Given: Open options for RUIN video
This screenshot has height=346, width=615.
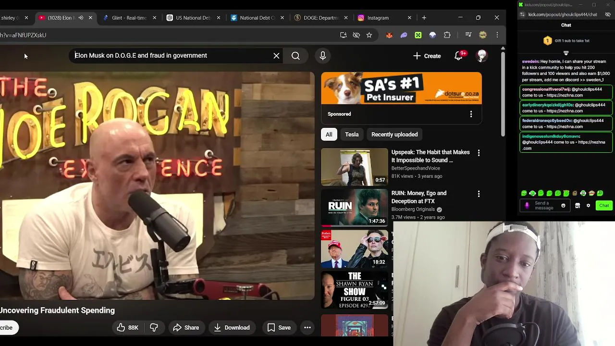Looking at the screenshot, I should [x=479, y=194].
